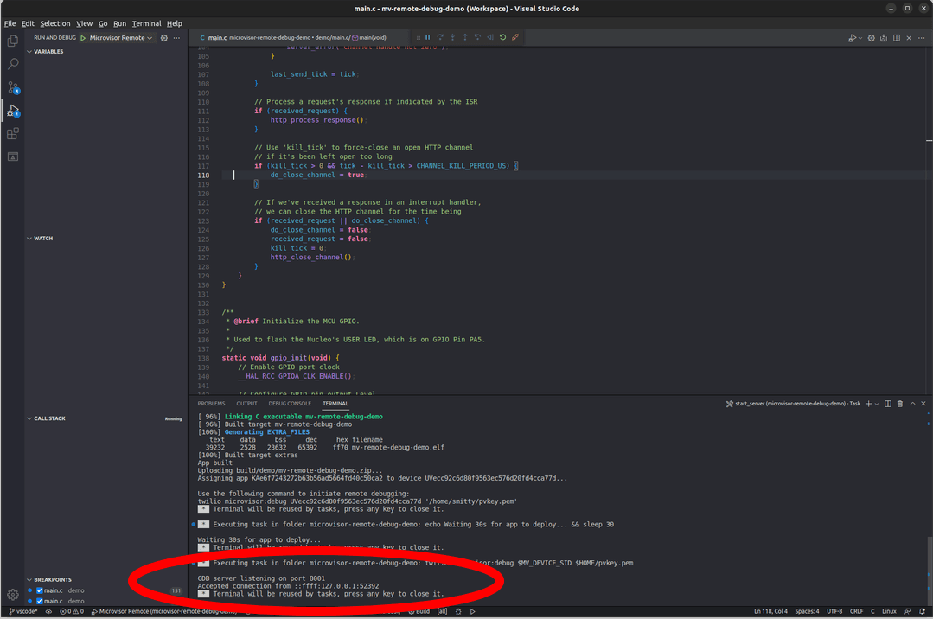This screenshot has width=933, height=619.
Task: Toggle the first main.c demo breakpoint checkbox
Action: click(x=40, y=590)
